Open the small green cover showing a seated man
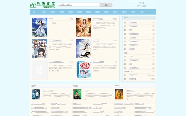Viewport: 186px width, 116px height. [x=77, y=94]
